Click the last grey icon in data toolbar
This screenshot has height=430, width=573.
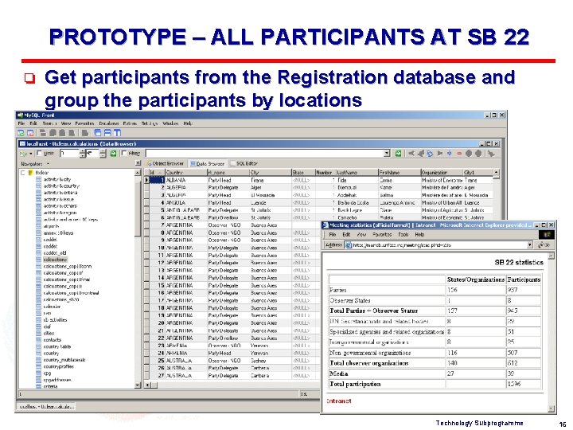(491, 154)
